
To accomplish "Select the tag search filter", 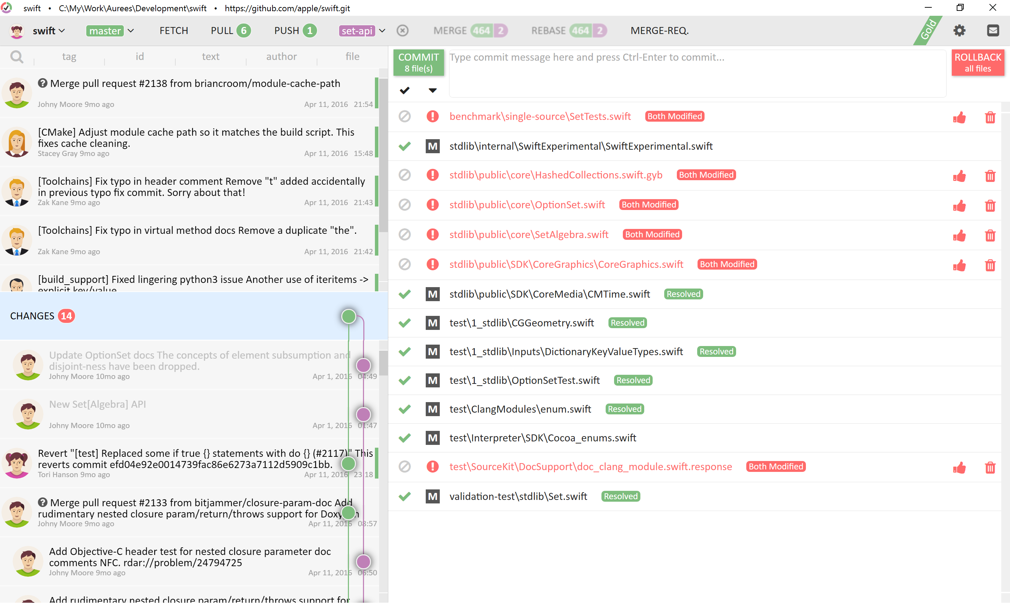I will coord(69,56).
